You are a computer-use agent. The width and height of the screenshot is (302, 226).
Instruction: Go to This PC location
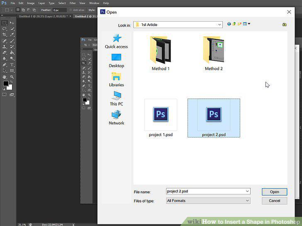tap(116, 99)
